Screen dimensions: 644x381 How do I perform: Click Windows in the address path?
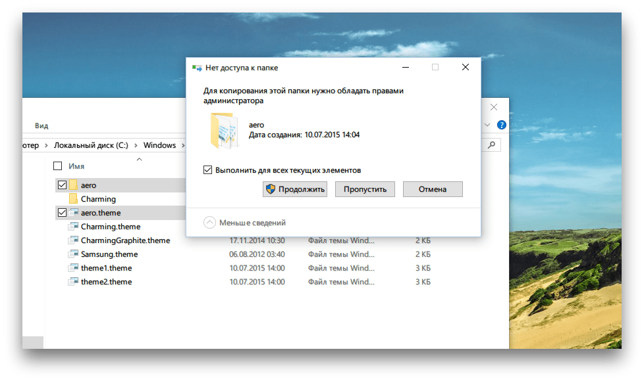tap(159, 145)
